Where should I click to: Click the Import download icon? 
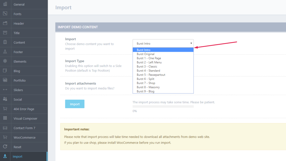click(x=5, y=156)
